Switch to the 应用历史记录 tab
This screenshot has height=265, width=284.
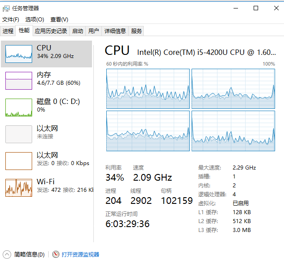[x=51, y=31]
